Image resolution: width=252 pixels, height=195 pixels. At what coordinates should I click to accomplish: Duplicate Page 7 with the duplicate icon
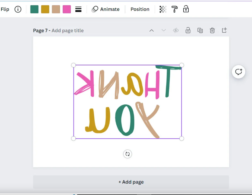pos(200,30)
